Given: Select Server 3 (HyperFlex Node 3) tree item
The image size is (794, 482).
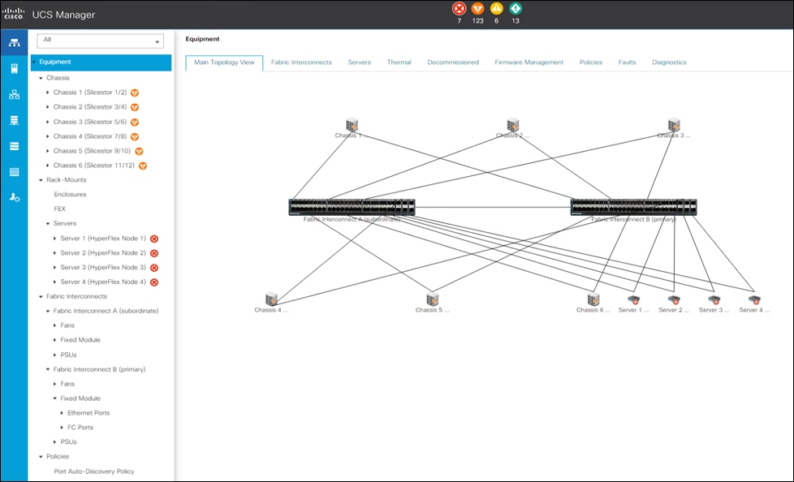Looking at the screenshot, I should [103, 267].
